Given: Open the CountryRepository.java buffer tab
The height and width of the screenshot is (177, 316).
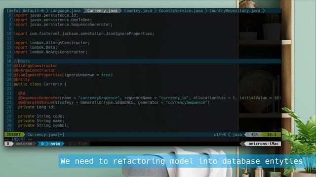Looking at the screenshot, I should click(235, 11).
